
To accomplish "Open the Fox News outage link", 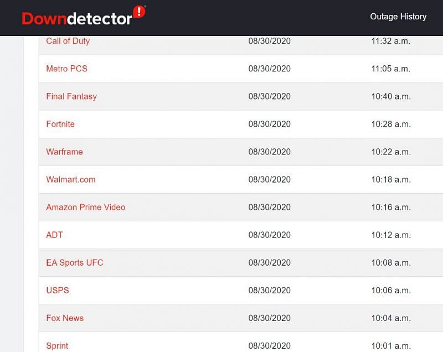I will (65, 318).
